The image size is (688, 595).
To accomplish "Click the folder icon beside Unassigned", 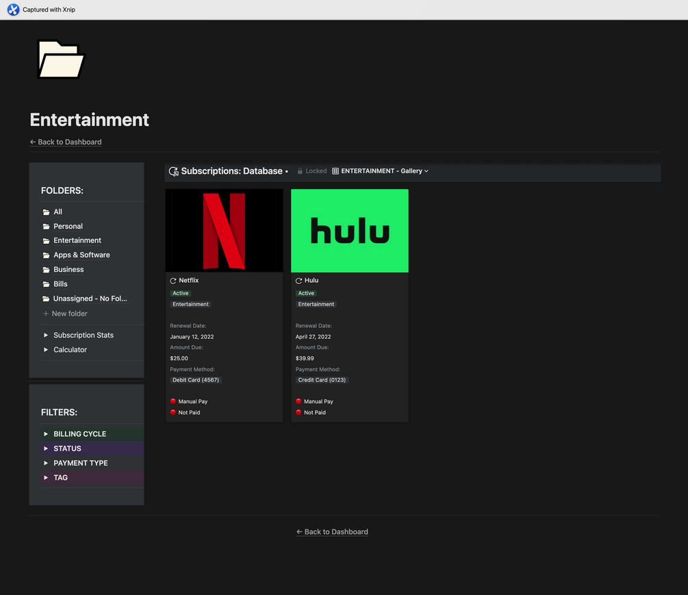I will tap(46, 299).
